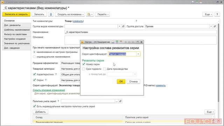The height and width of the screenshot is (126, 224).
Task: Click the M+ icon in dialog title bar
Action: coord(129,42)
